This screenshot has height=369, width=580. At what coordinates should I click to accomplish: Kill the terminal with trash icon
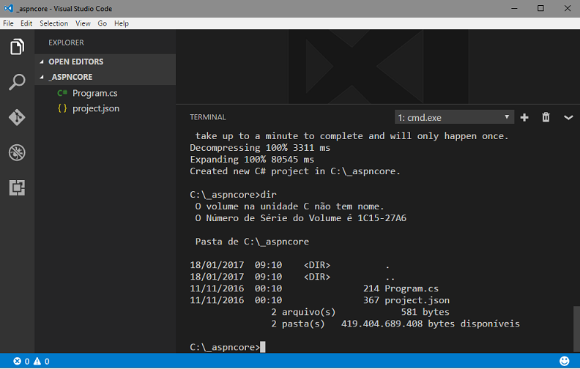point(546,118)
